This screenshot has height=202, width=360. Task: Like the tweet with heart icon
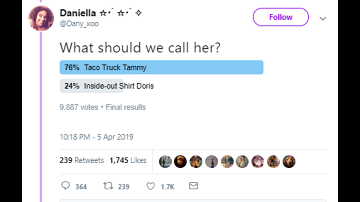click(151, 186)
